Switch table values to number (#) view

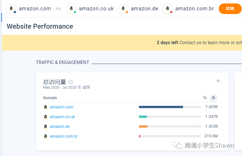click(213, 98)
